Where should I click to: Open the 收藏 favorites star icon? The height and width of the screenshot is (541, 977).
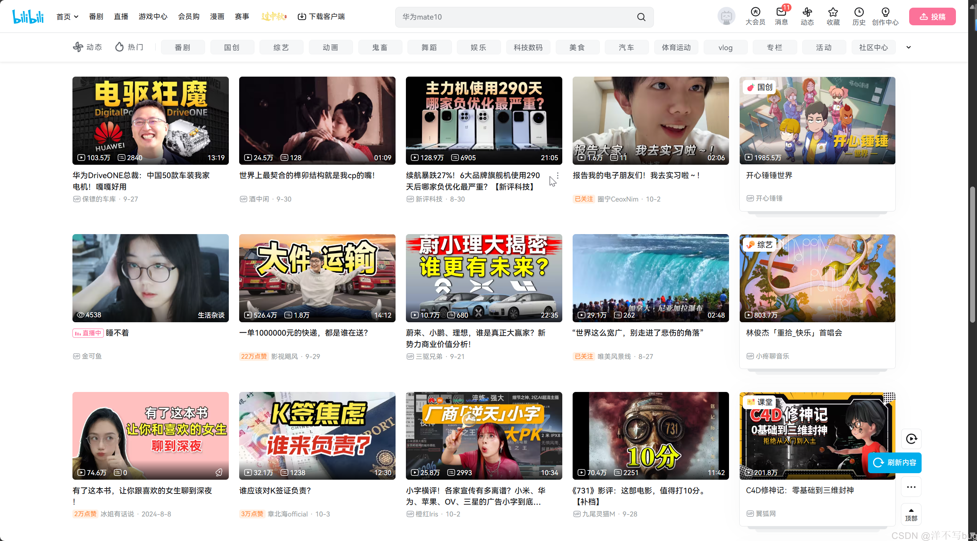pos(833,12)
